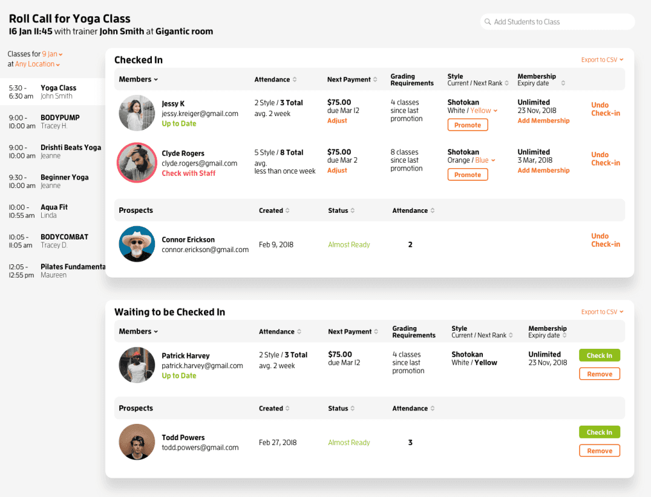Sort Checked In members by Attendance
The image size is (651, 497).
pyautogui.click(x=295, y=79)
